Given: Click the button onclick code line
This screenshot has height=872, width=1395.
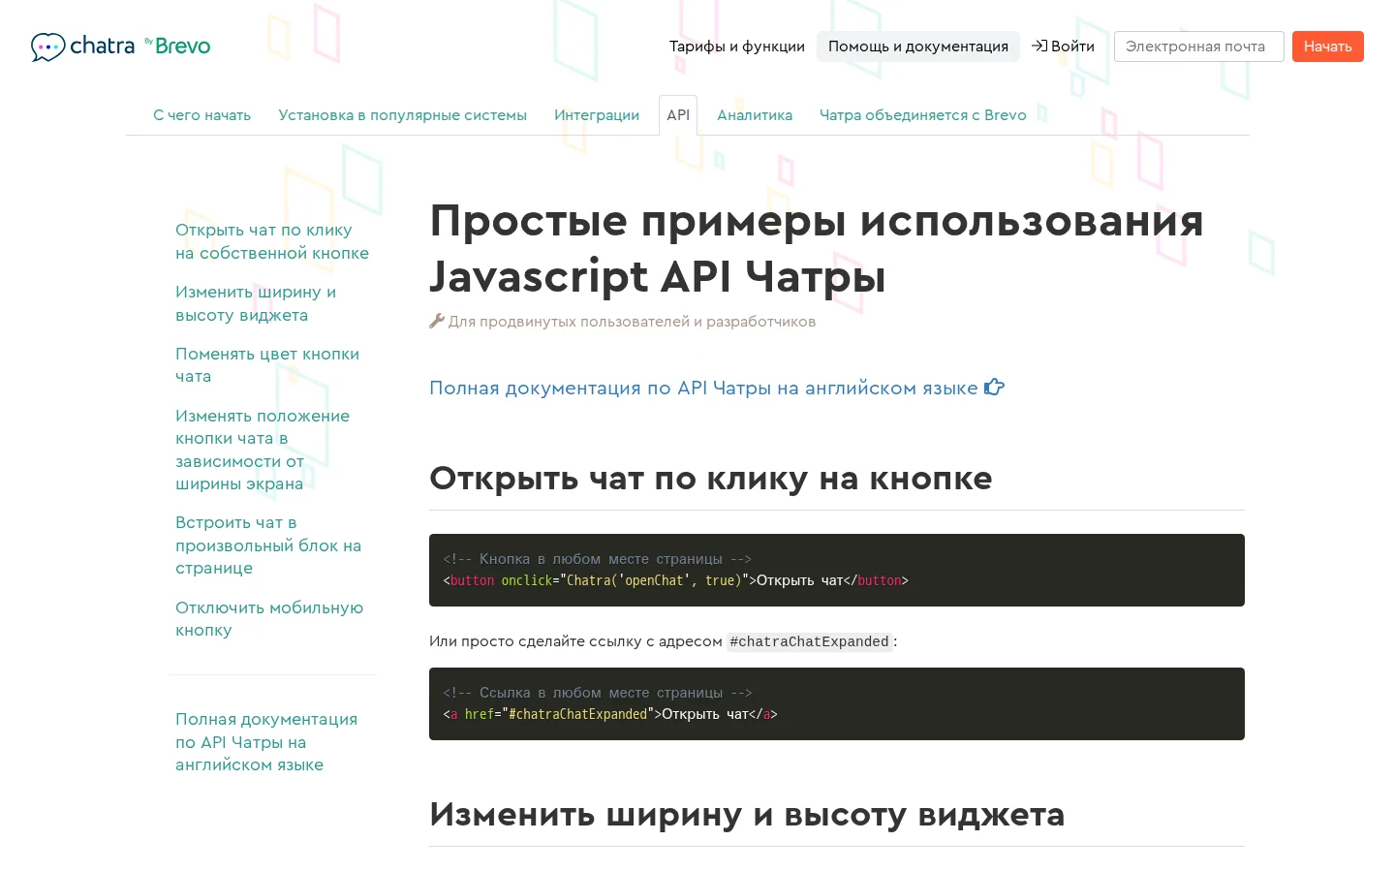Looking at the screenshot, I should coord(676,580).
